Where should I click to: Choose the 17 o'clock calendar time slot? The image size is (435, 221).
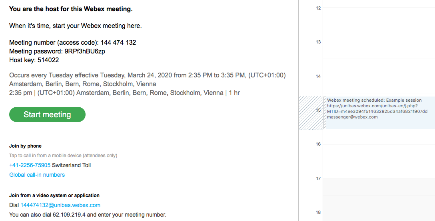pyautogui.click(x=378, y=186)
